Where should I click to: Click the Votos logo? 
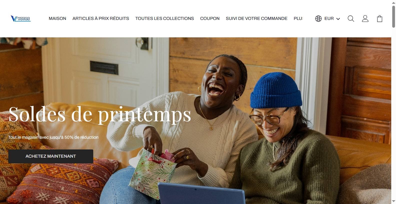pyautogui.click(x=21, y=19)
